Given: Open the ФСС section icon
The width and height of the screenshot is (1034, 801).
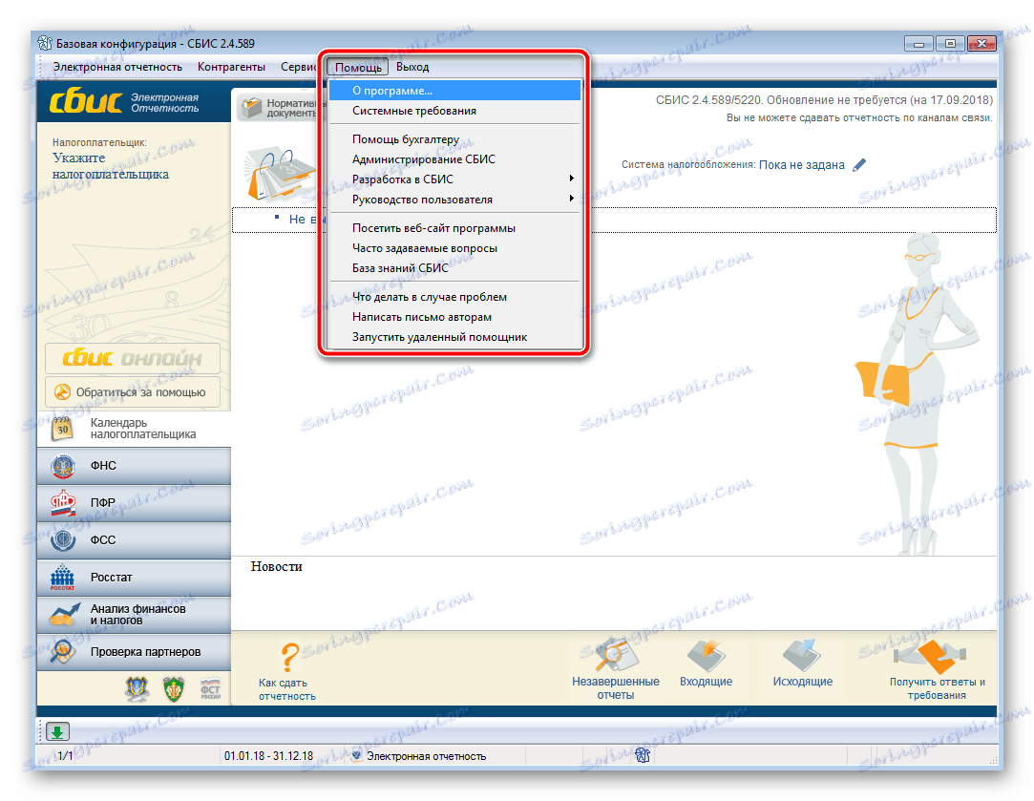Looking at the screenshot, I should pyautogui.click(x=63, y=540).
